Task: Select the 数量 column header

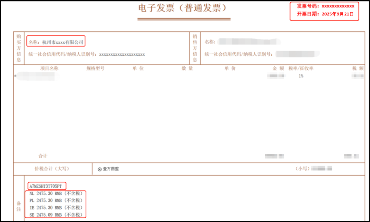Action: [188, 68]
